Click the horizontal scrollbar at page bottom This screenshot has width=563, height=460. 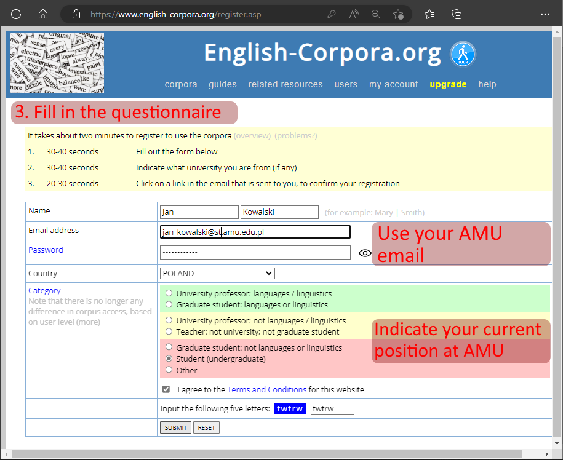pyautogui.click(x=277, y=454)
